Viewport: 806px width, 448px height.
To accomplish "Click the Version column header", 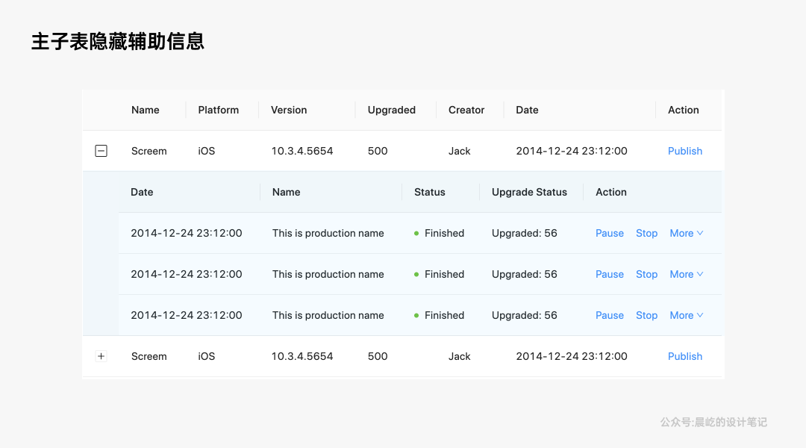I will pos(289,110).
